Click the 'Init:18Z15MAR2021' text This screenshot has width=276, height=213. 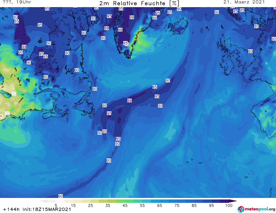[x=47, y=209]
